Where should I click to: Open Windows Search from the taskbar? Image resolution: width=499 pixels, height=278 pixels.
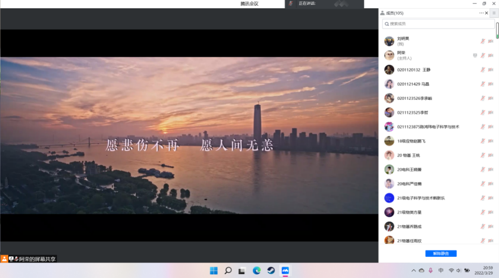point(228,271)
